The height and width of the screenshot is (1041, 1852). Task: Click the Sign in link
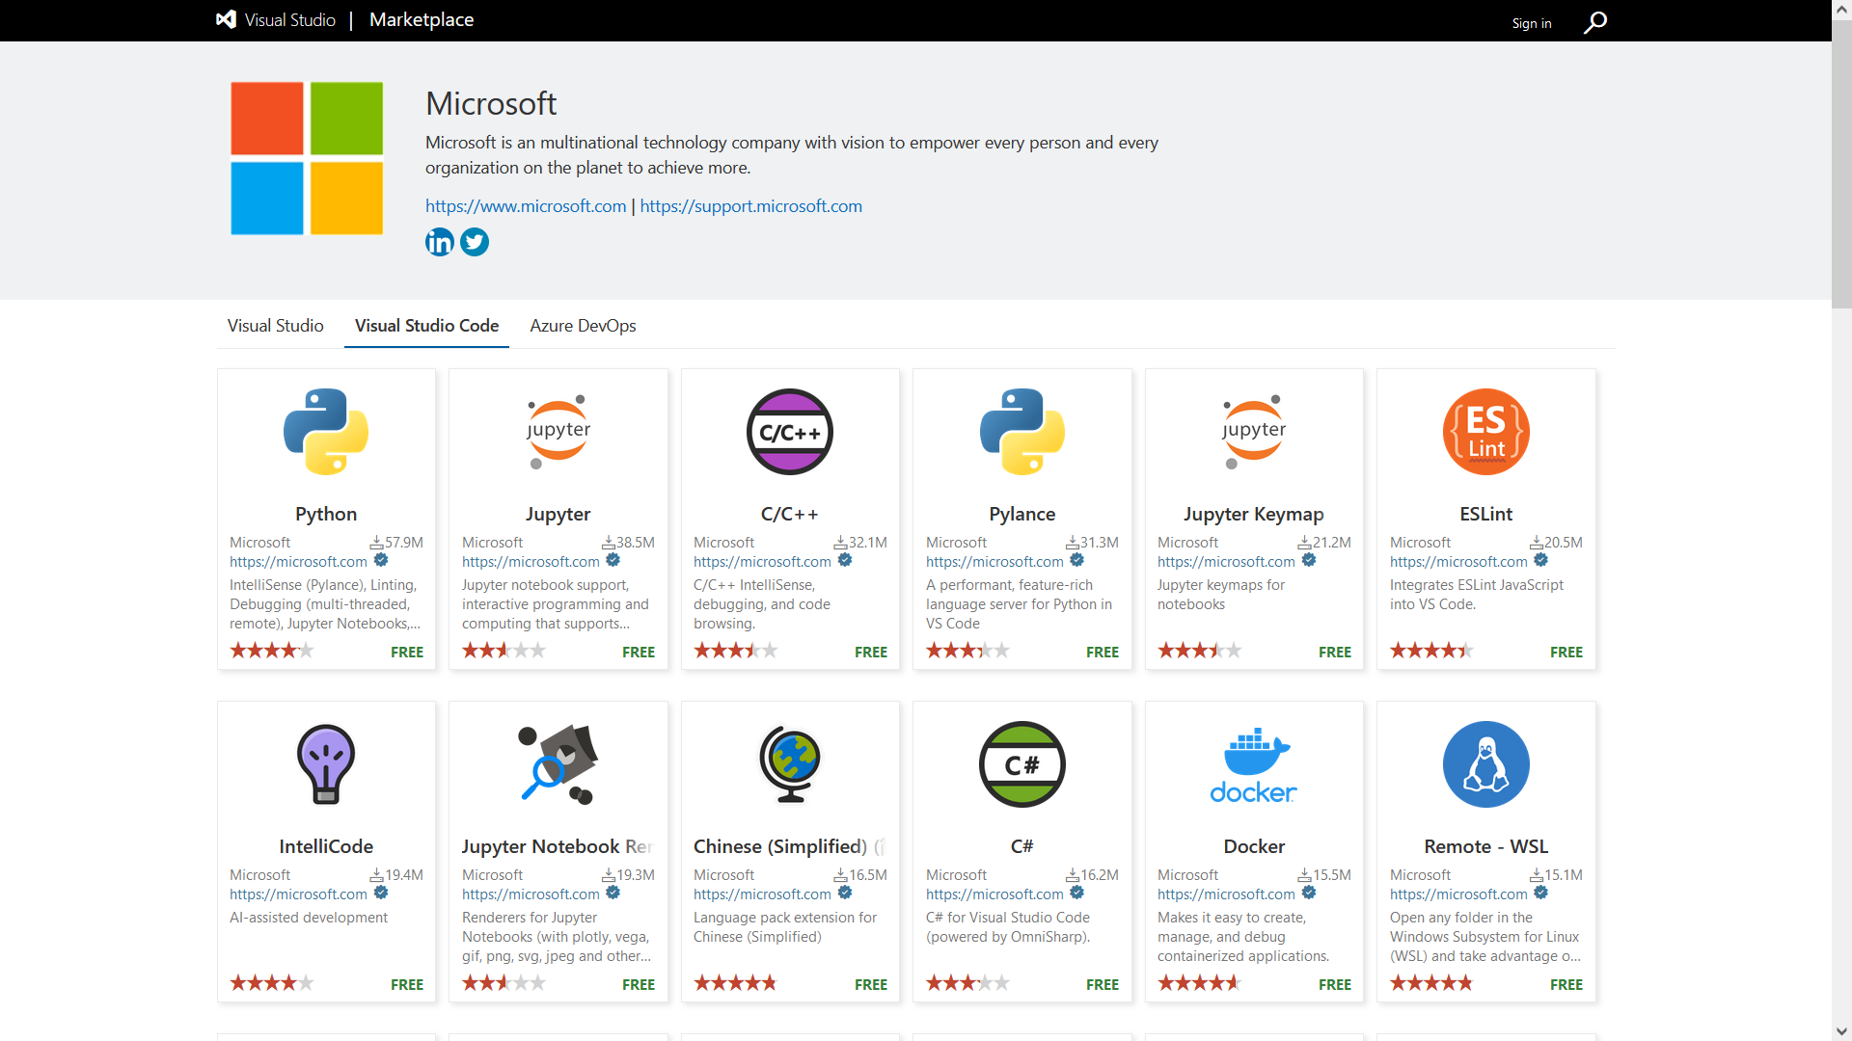pyautogui.click(x=1531, y=23)
